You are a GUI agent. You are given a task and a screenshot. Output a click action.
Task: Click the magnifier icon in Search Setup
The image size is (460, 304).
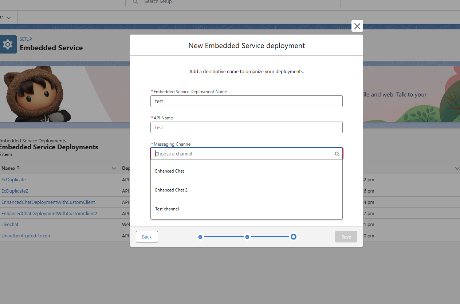pyautogui.click(x=135, y=2)
